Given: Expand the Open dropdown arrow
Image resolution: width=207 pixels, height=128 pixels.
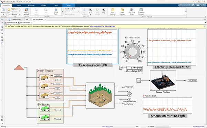Looking at the screenshot, I should point(20,9).
